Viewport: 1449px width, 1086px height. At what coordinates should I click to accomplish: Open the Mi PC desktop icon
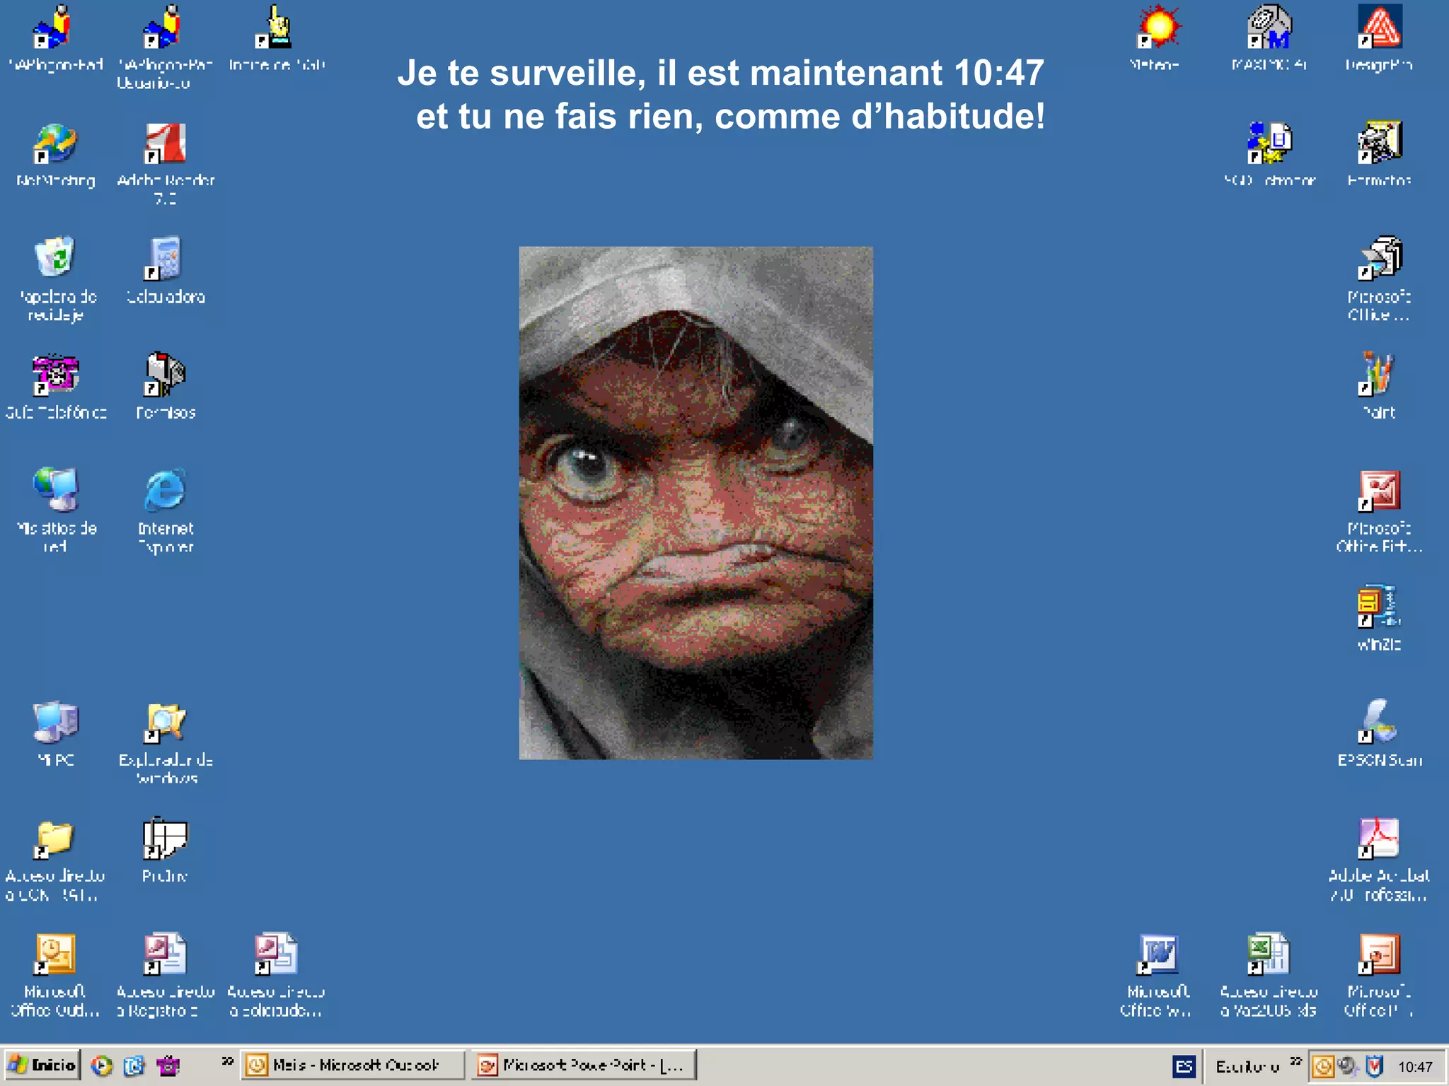55,722
